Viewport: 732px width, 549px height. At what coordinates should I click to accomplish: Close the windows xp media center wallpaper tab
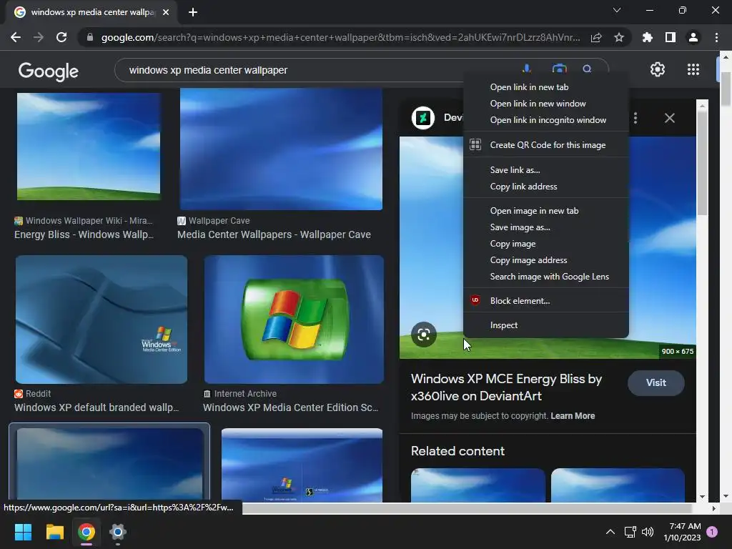(x=166, y=12)
